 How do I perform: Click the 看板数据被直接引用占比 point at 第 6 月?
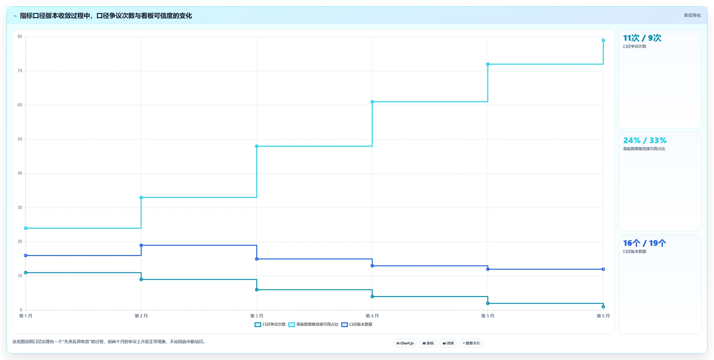[603, 40]
